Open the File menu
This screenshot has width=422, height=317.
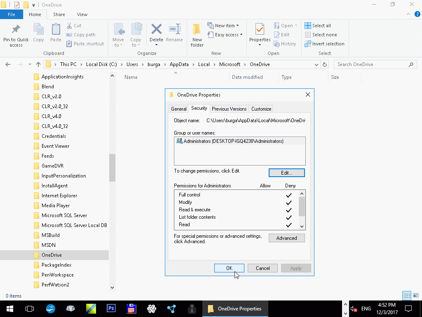coord(12,14)
